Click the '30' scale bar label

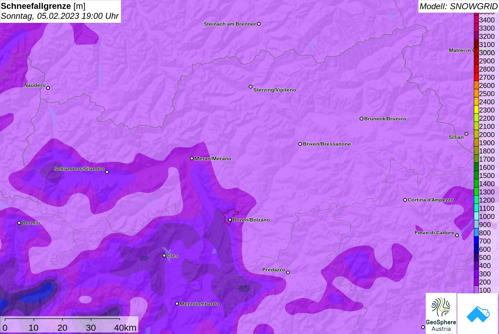pyautogui.click(x=91, y=328)
